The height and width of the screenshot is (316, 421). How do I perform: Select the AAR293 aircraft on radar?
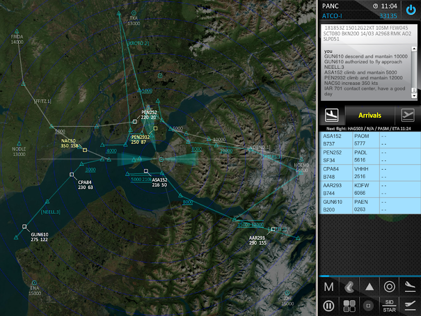[x=273, y=229]
